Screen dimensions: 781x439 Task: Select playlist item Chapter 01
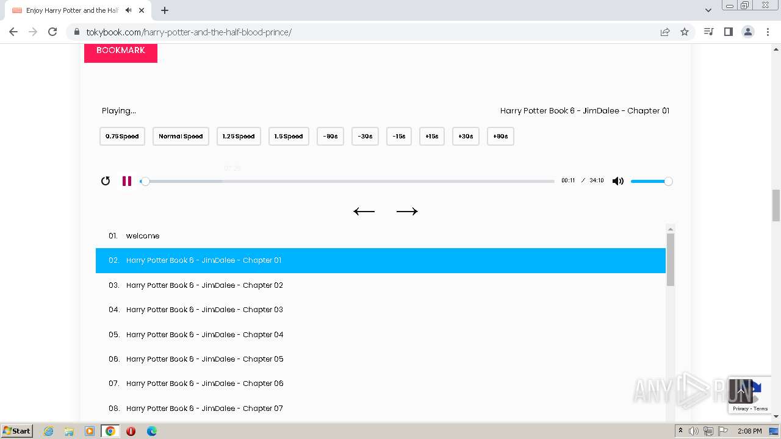coord(381,260)
